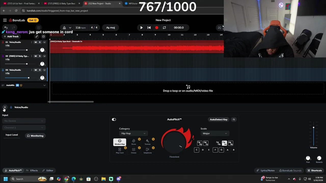Click the undo arrow icon
Image resolution: width=326 pixels, height=183 pixels.
6,27
